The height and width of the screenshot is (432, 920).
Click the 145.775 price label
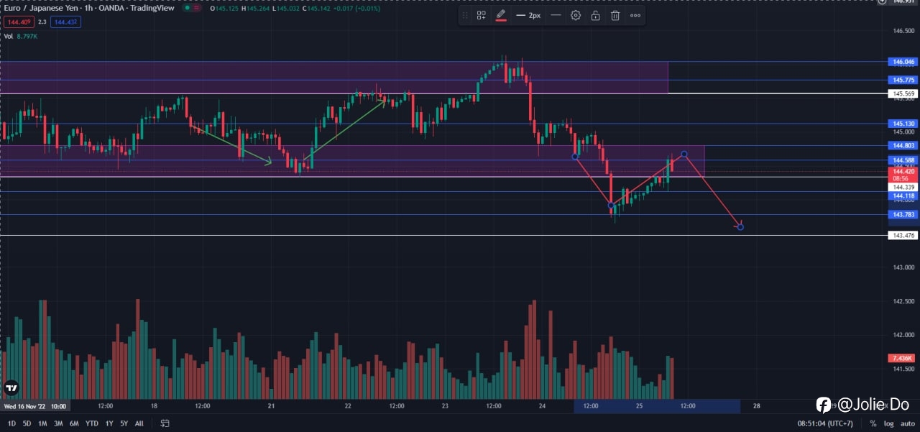903,80
